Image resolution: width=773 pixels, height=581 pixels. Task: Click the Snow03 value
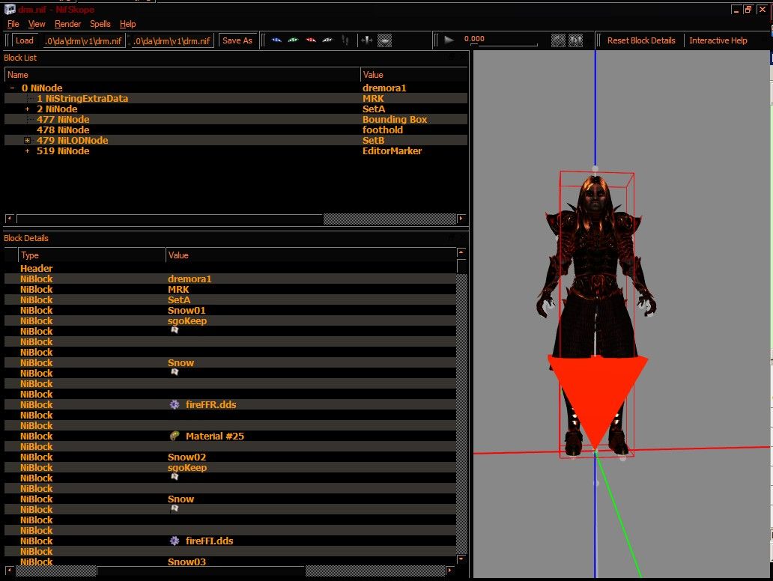(187, 562)
